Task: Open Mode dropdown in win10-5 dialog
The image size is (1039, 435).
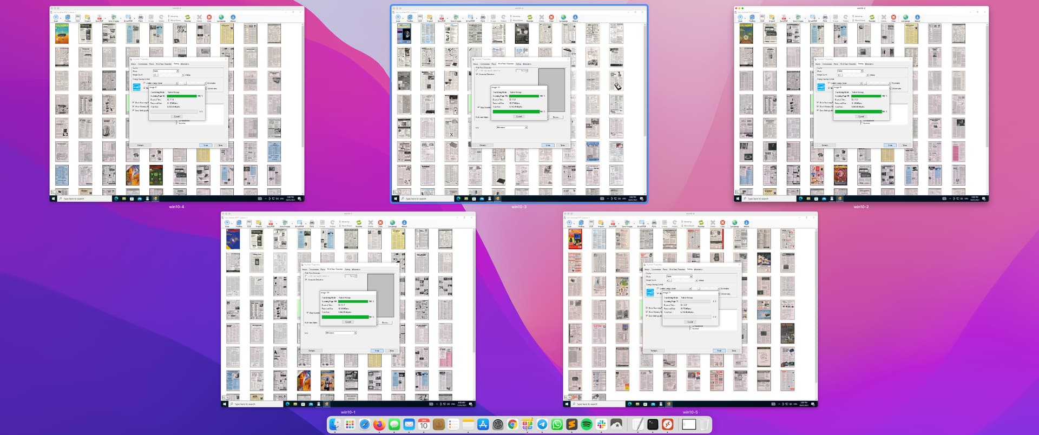Action: pyautogui.click(x=679, y=276)
